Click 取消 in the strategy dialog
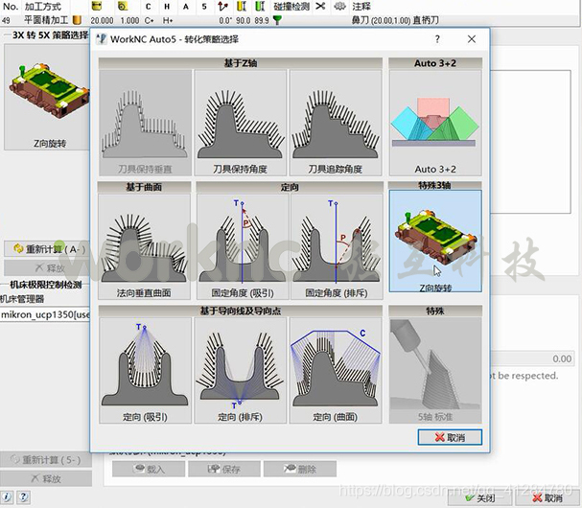Image resolution: width=582 pixels, height=508 pixels. (450, 437)
